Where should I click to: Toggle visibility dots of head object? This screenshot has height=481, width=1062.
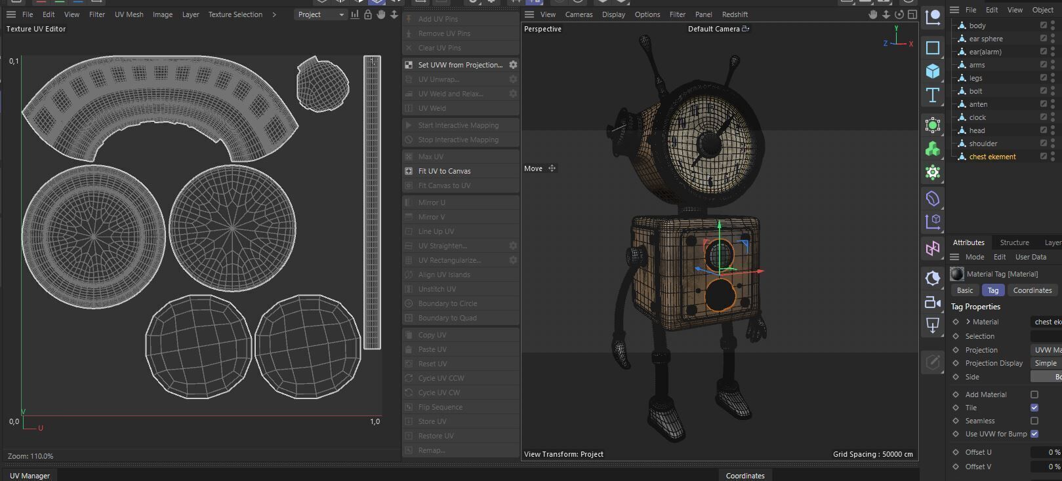click(1053, 130)
